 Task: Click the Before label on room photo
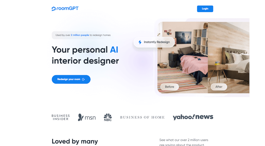[169, 87]
